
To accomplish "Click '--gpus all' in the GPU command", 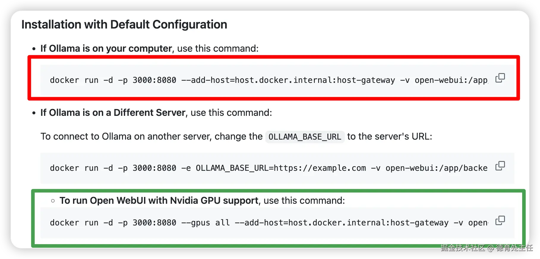I will pyautogui.click(x=206, y=223).
